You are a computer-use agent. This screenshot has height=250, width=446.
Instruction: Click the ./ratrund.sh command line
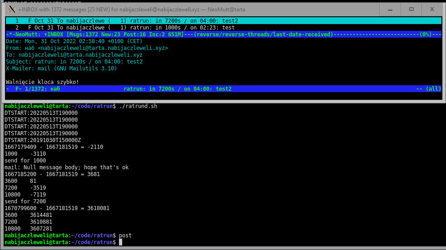click(x=138, y=106)
